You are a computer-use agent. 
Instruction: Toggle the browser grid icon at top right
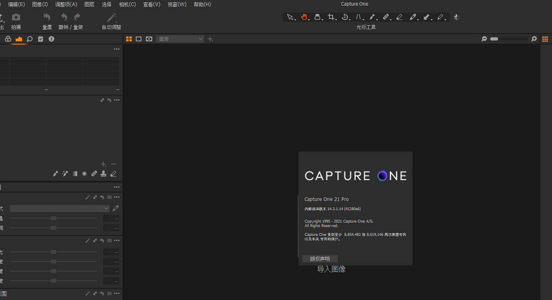point(545,39)
